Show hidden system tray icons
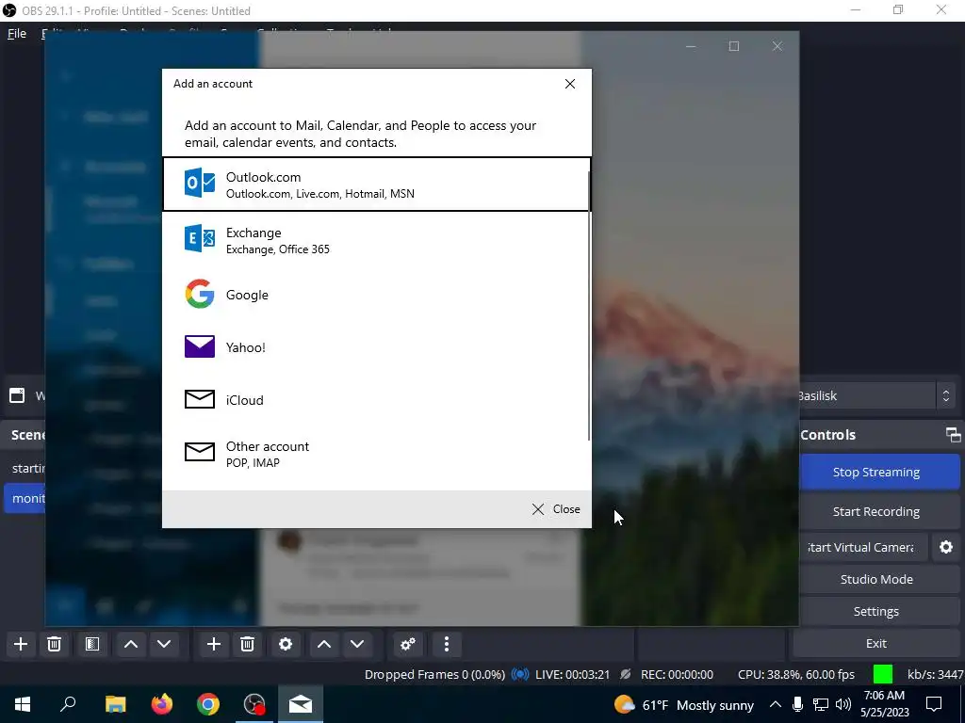Image resolution: width=965 pixels, height=723 pixels. pyautogui.click(x=776, y=704)
